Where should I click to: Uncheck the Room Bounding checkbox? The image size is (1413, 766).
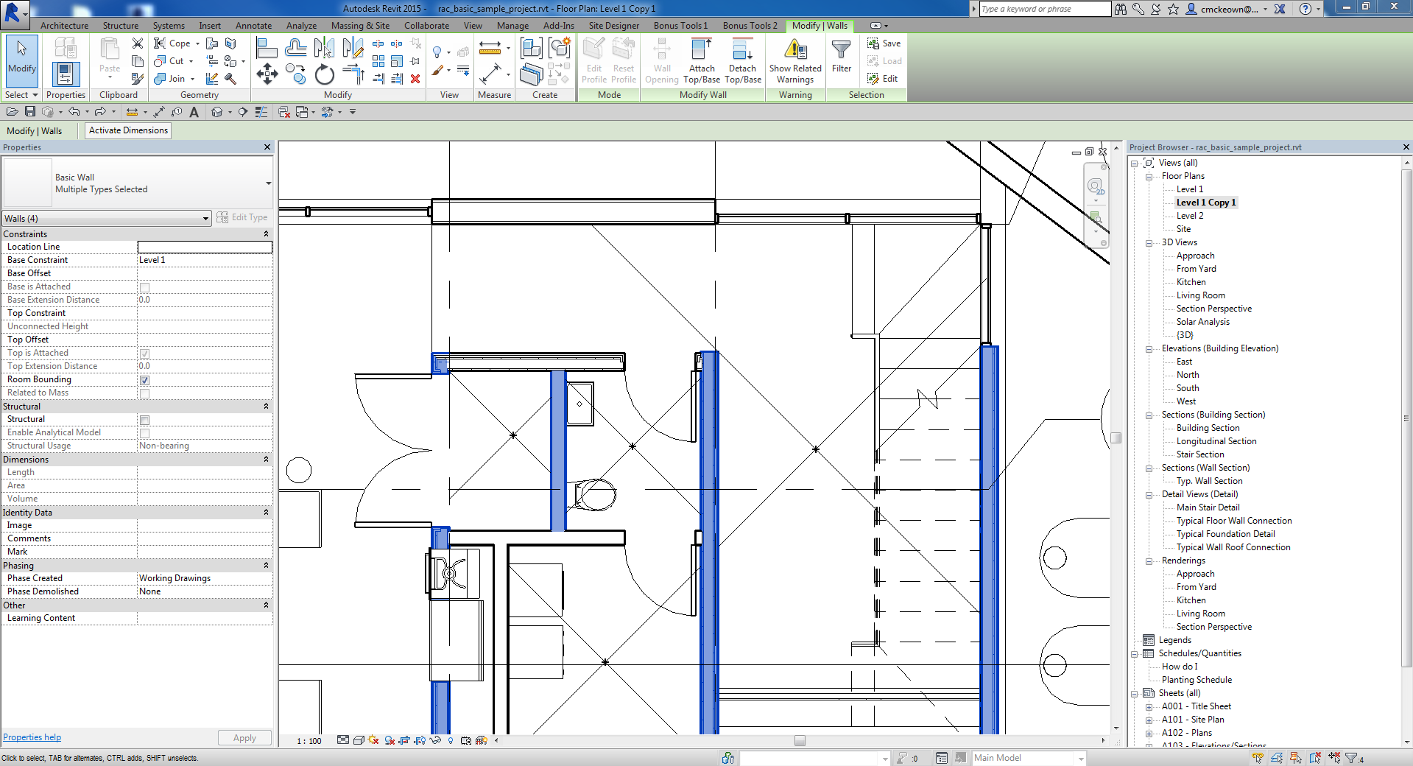144,380
